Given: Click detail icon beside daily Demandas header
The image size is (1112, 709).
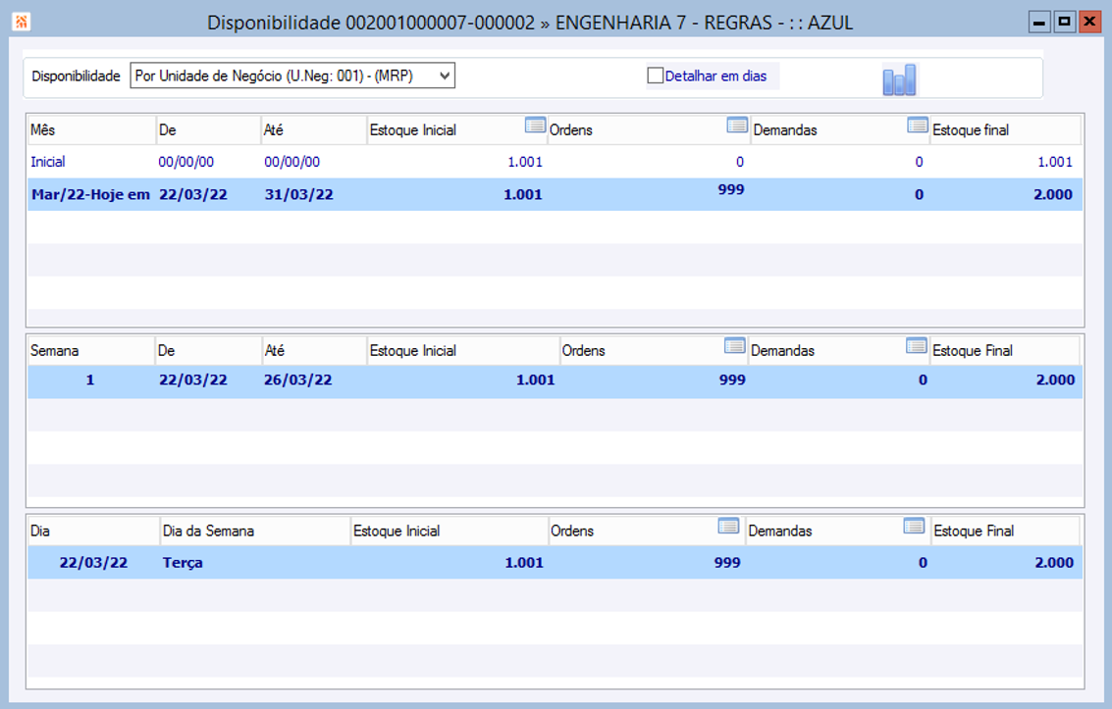Looking at the screenshot, I should (914, 526).
